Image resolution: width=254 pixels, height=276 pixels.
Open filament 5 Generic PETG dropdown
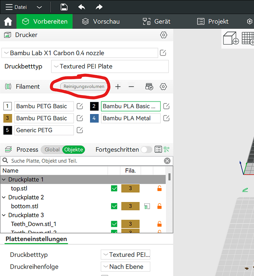pyautogui.click(x=44, y=130)
